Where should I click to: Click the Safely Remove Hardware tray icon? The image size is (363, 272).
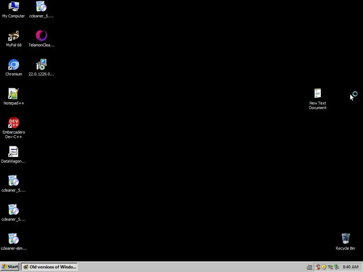tap(336, 267)
